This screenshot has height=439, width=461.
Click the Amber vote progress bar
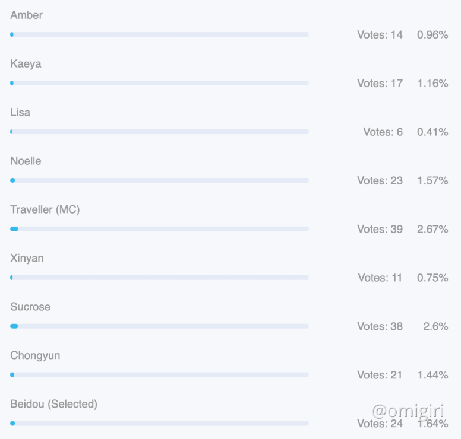(x=159, y=34)
